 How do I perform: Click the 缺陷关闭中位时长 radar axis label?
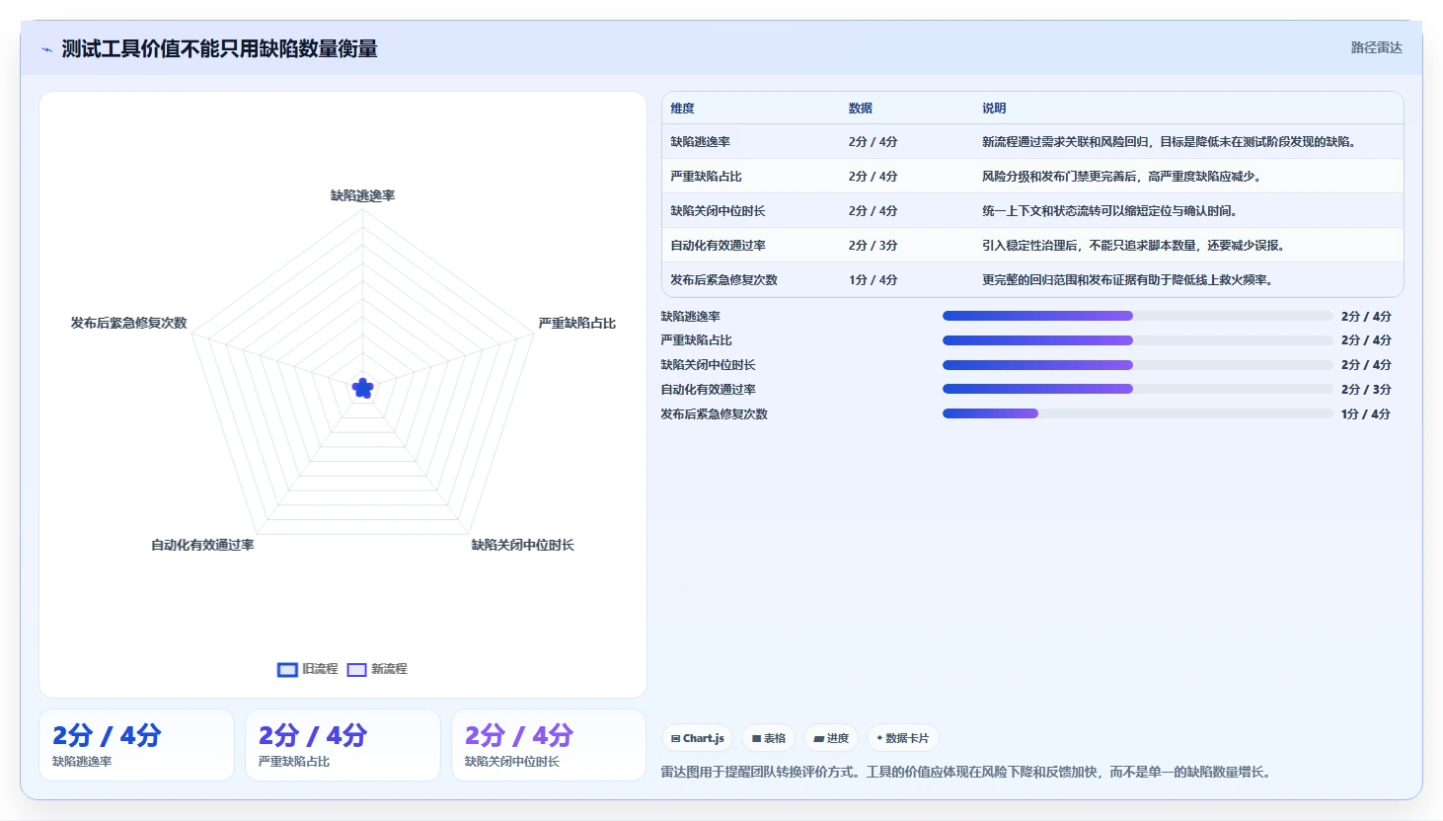[x=522, y=545]
